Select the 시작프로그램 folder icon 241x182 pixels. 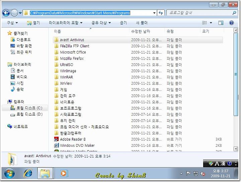[x=56, y=114]
